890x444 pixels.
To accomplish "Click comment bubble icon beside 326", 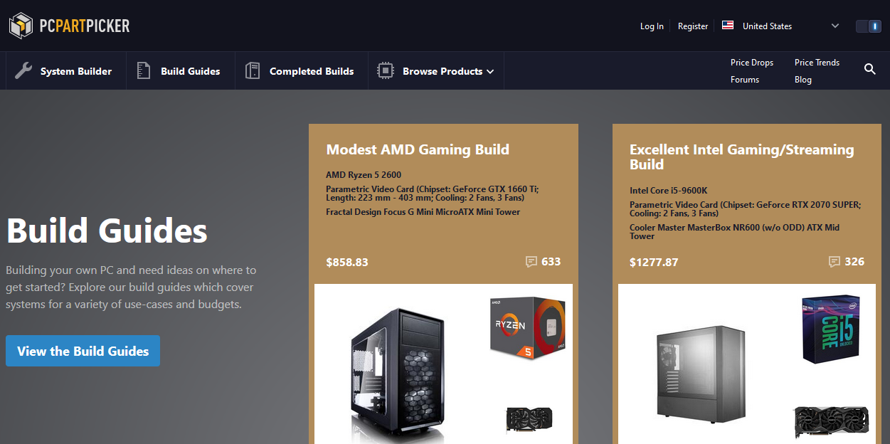I will (x=835, y=262).
